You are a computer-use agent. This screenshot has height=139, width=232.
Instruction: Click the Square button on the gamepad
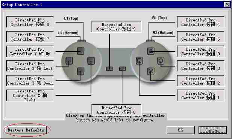(x=139, y=61)
